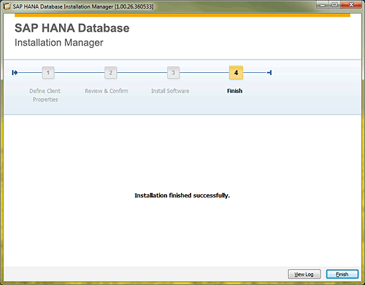This screenshot has height=285, width=365.
Task: Click the 'SAP HANA Database' heading
Action: (72, 28)
